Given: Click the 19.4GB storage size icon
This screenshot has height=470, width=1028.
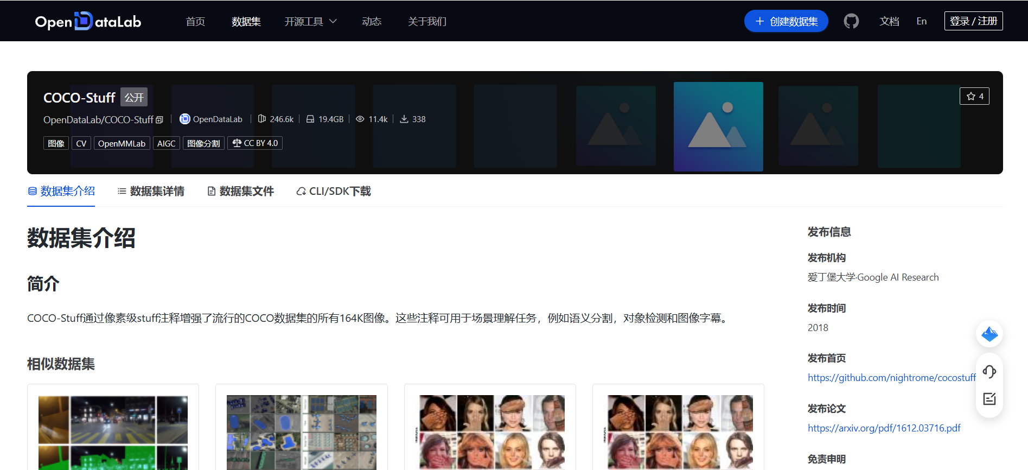Looking at the screenshot, I should tap(310, 119).
